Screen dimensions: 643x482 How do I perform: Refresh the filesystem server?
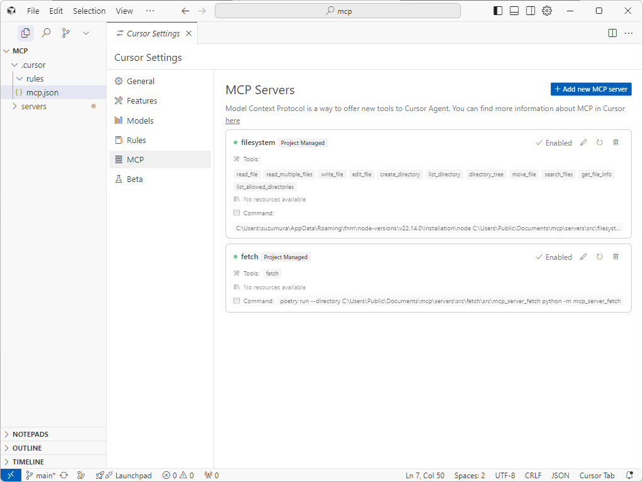(600, 142)
